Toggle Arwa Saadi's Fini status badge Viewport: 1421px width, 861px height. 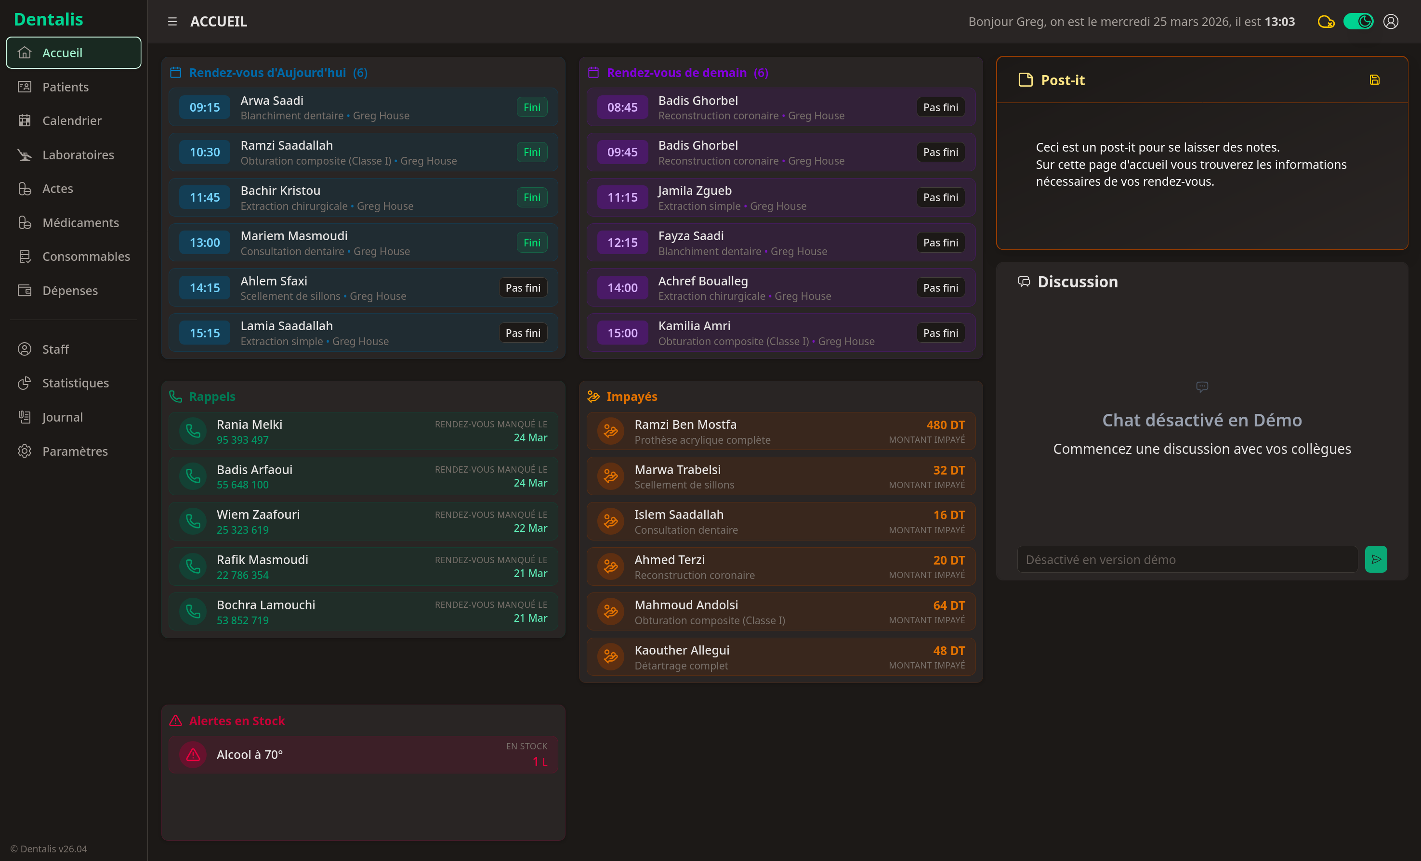tap(531, 107)
